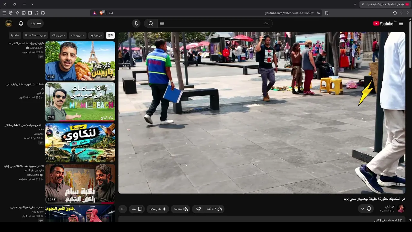This screenshot has width=412, height=232.
Task: Open YouTube notifications bell in header
Action: coord(21,24)
